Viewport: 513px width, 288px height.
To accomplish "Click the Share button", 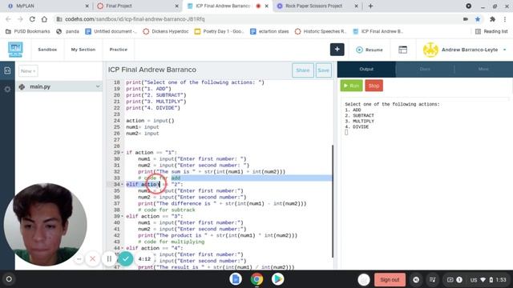I will point(303,70).
